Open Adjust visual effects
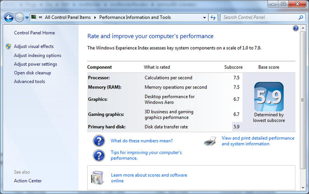 point(34,47)
